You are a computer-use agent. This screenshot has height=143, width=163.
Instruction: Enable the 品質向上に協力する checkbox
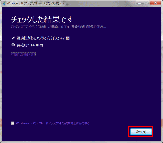[x=12, y=123]
